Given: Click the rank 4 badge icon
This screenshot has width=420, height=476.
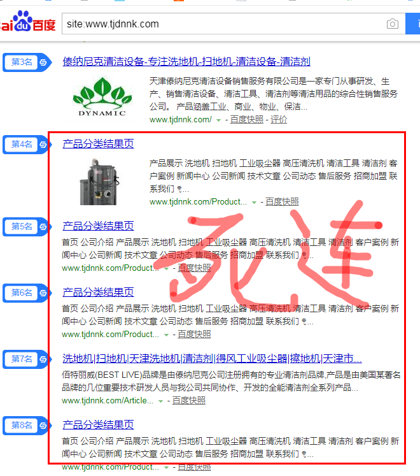Looking at the screenshot, I should [27, 144].
